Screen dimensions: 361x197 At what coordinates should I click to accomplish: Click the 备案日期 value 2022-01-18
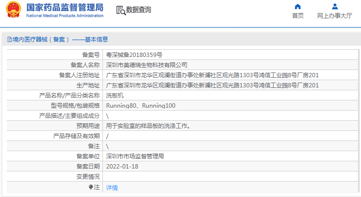(x=122, y=167)
